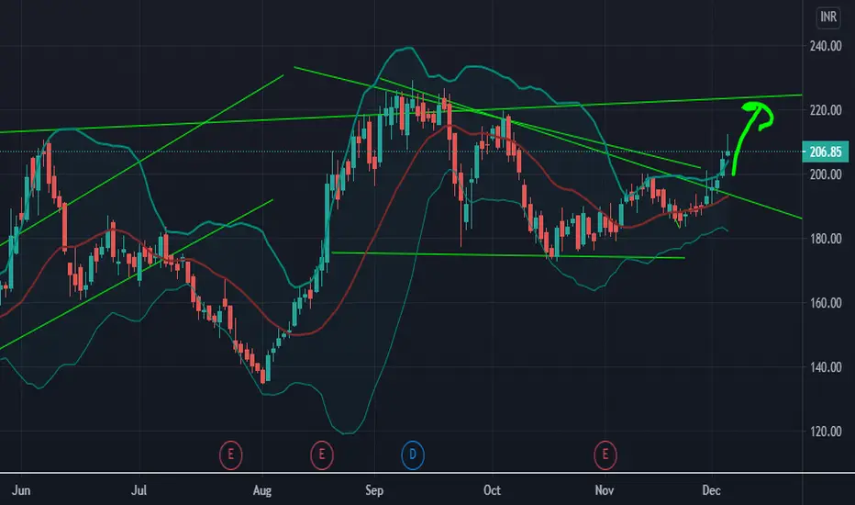Open the INR currency selector
The height and width of the screenshot is (505, 855).
(x=828, y=17)
